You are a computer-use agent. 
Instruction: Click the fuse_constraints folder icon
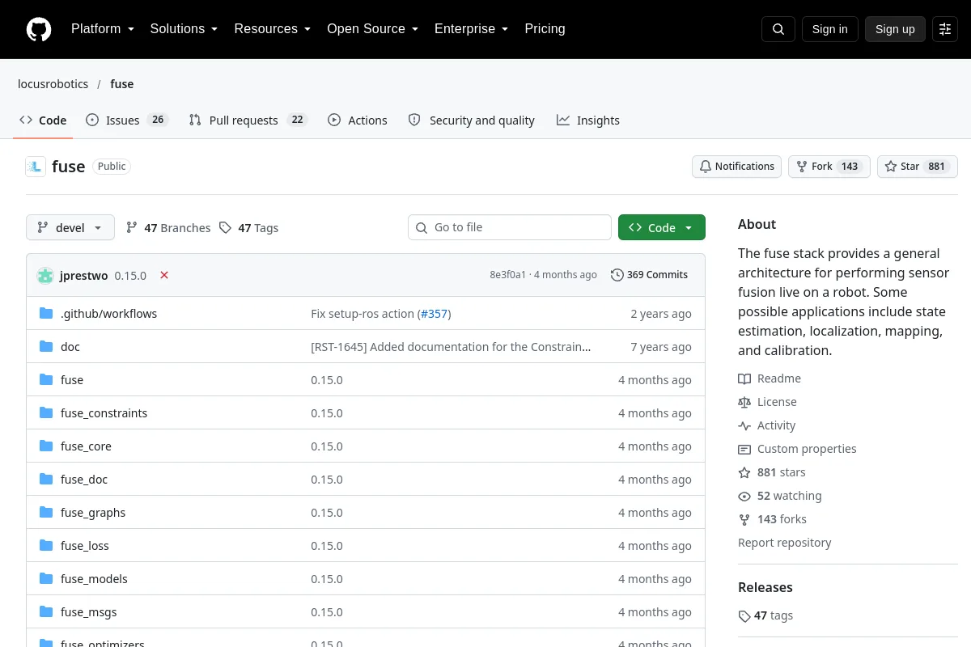(46, 413)
